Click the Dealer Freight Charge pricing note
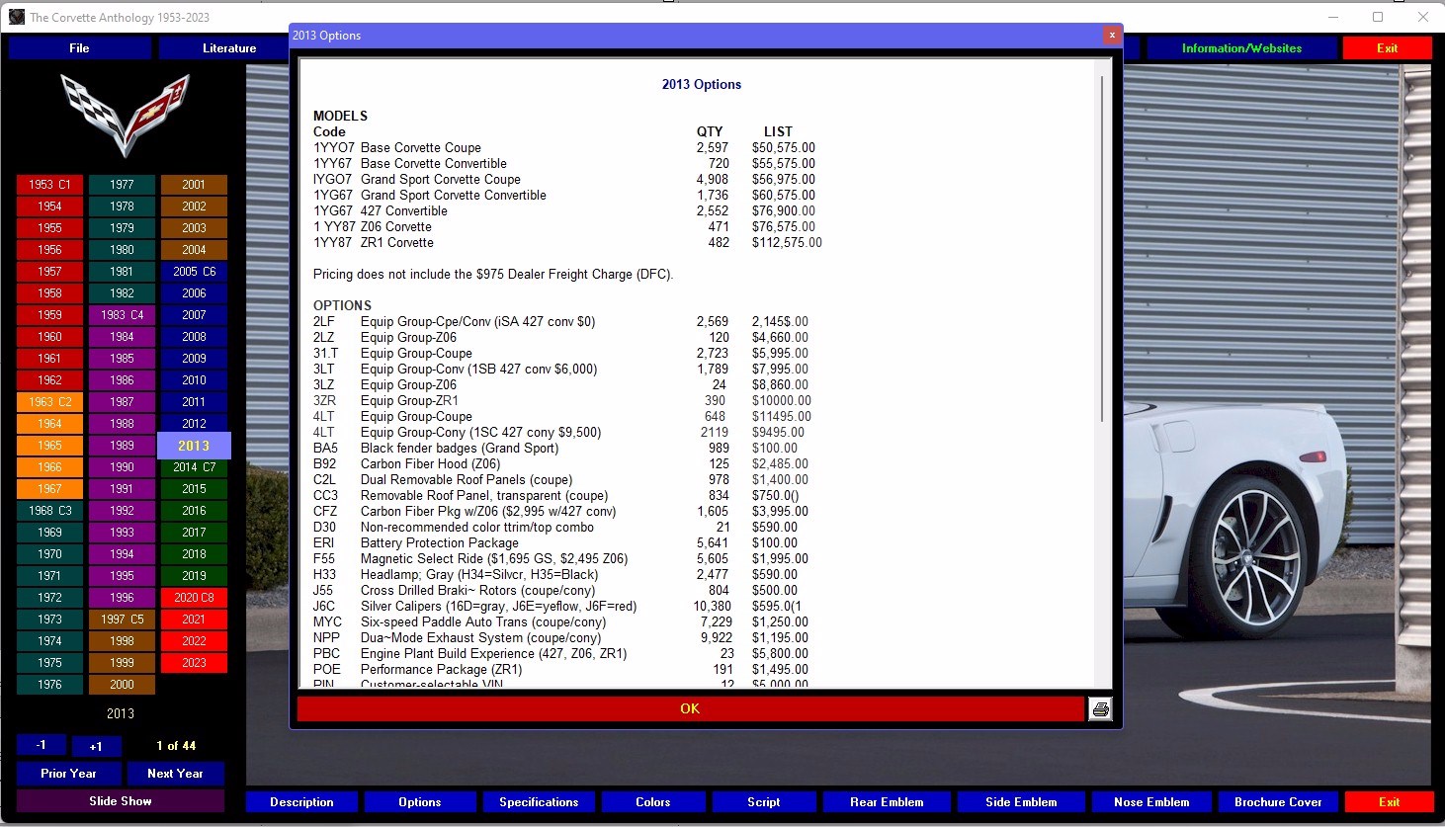1445x827 pixels. pyautogui.click(x=493, y=275)
